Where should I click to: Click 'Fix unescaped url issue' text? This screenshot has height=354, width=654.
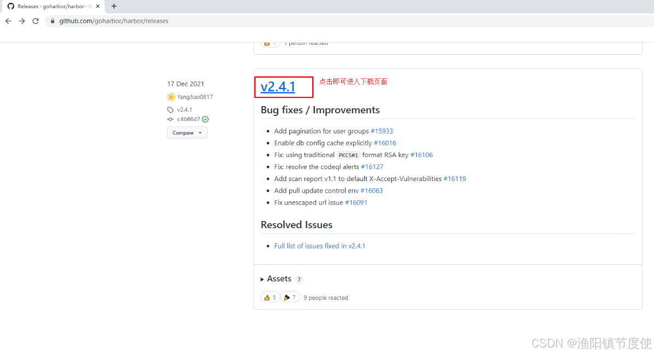click(x=308, y=202)
